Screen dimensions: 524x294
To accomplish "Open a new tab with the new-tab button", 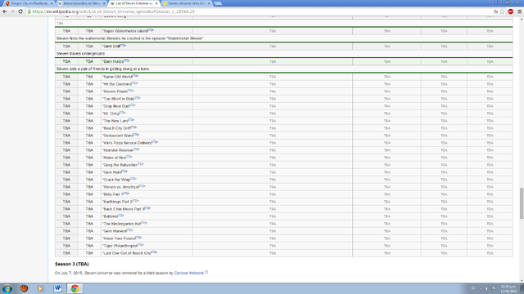I will (218, 3).
